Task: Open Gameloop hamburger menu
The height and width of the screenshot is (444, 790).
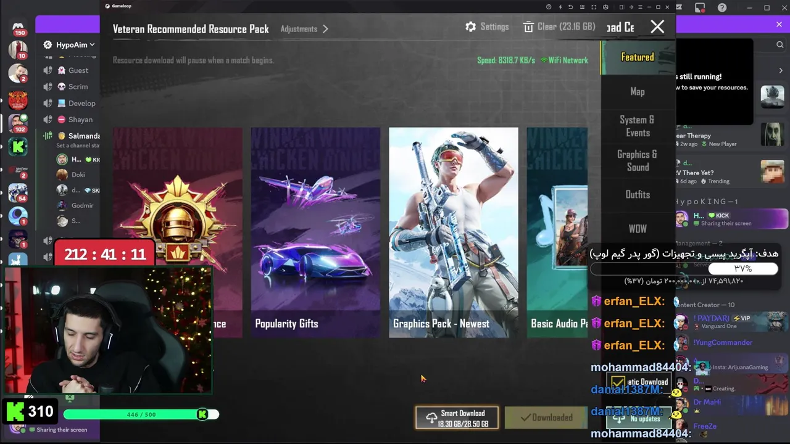Action: 639,7
